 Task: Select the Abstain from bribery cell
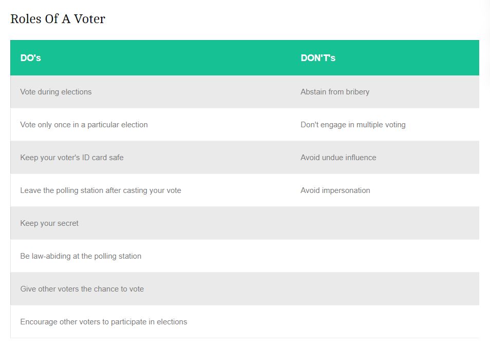335,92
